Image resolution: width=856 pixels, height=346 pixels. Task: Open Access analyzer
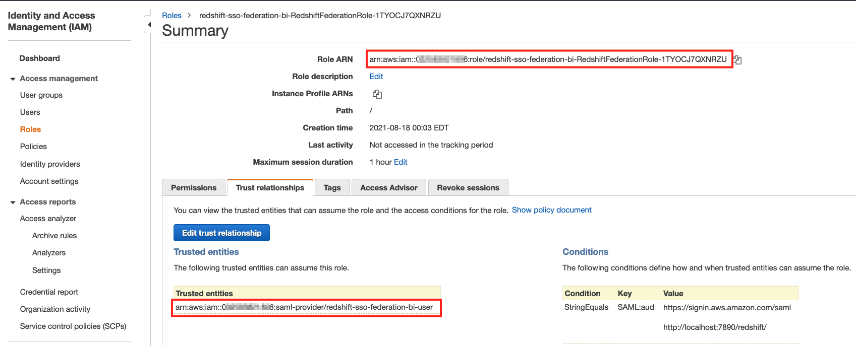click(x=48, y=219)
